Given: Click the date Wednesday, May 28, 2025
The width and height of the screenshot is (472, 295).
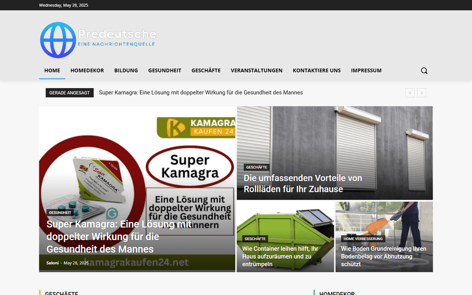Looking at the screenshot, I should 63,5.
